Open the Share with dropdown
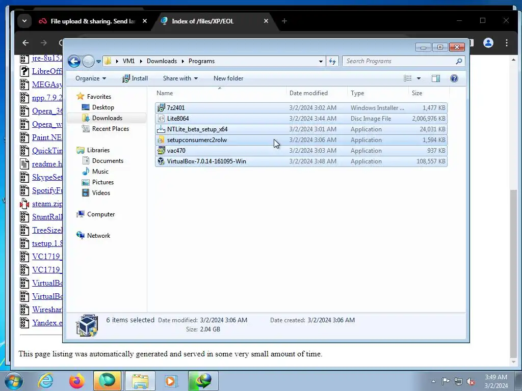522x391 pixels. click(180, 78)
